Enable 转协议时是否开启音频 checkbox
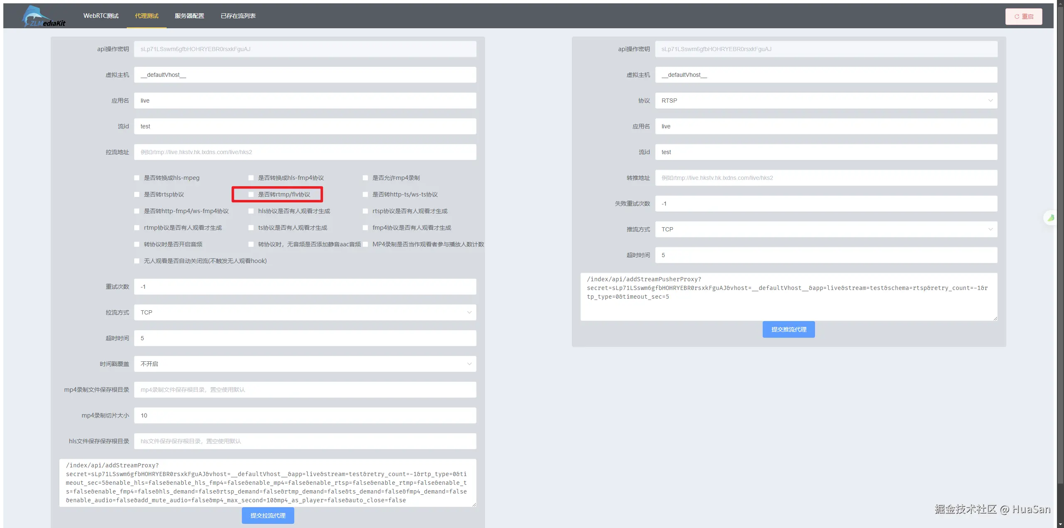The height and width of the screenshot is (528, 1064). 137,244
